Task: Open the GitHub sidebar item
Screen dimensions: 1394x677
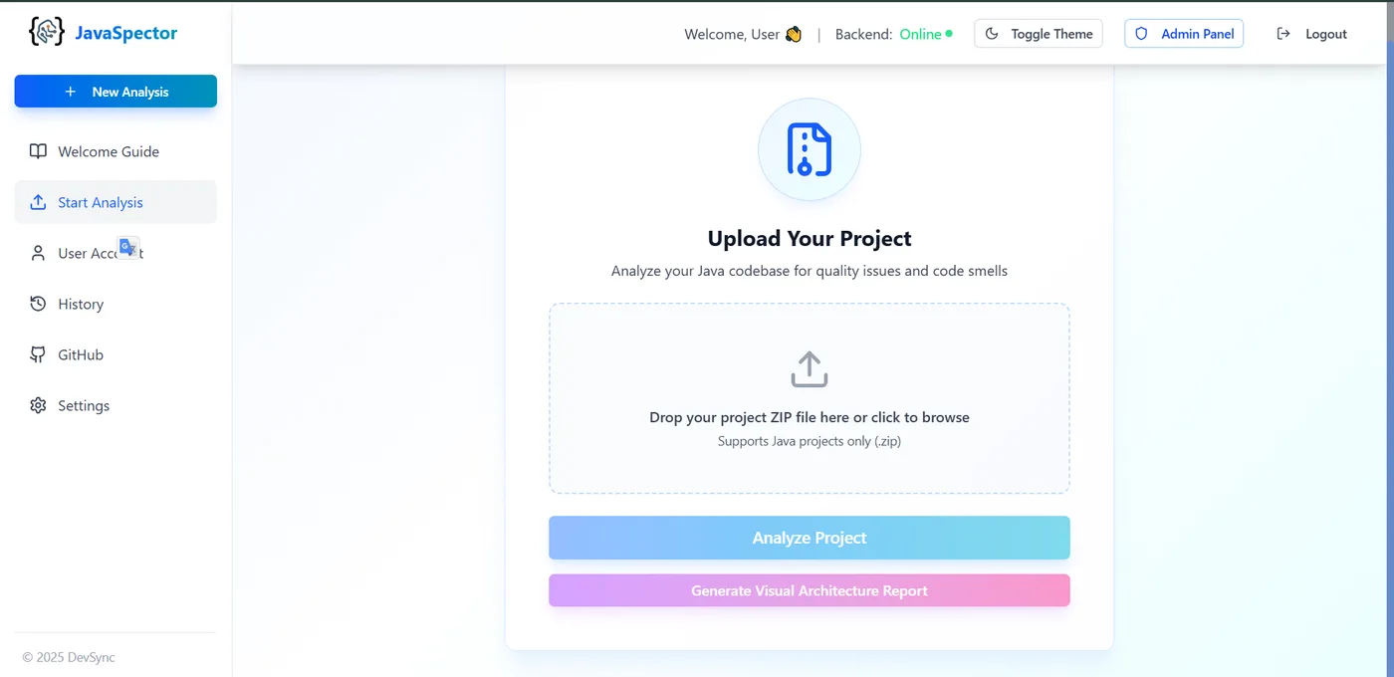Action: click(x=116, y=354)
